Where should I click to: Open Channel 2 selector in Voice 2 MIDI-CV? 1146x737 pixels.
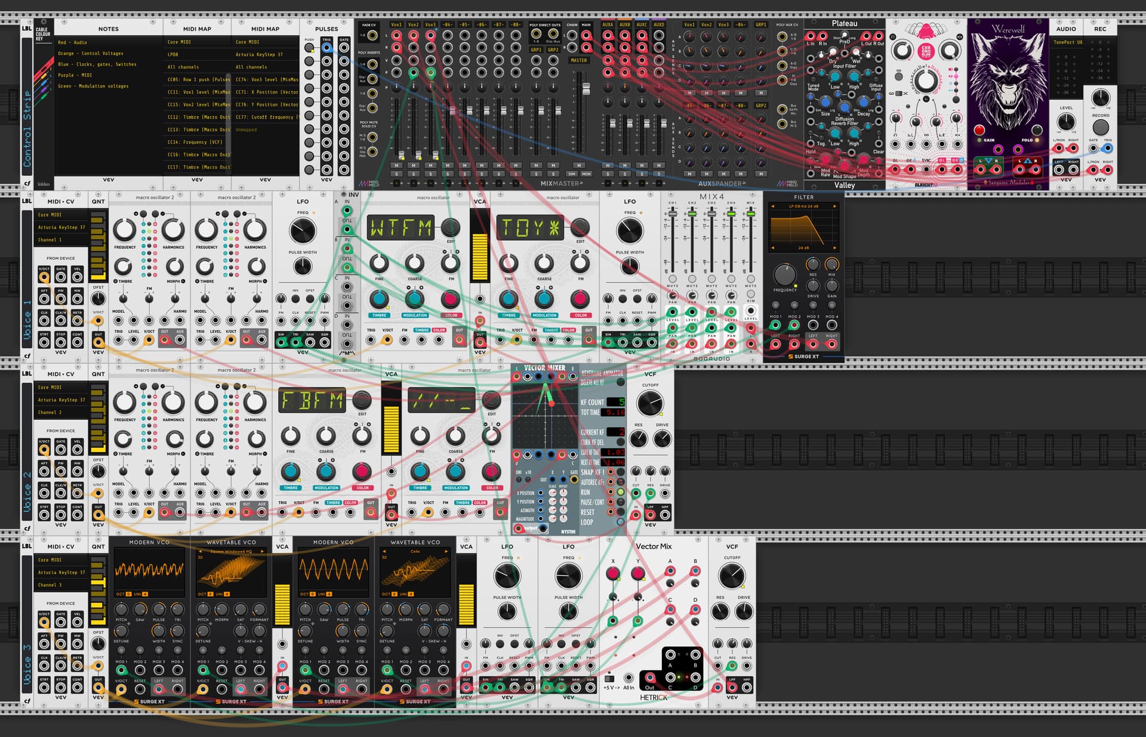coord(60,412)
